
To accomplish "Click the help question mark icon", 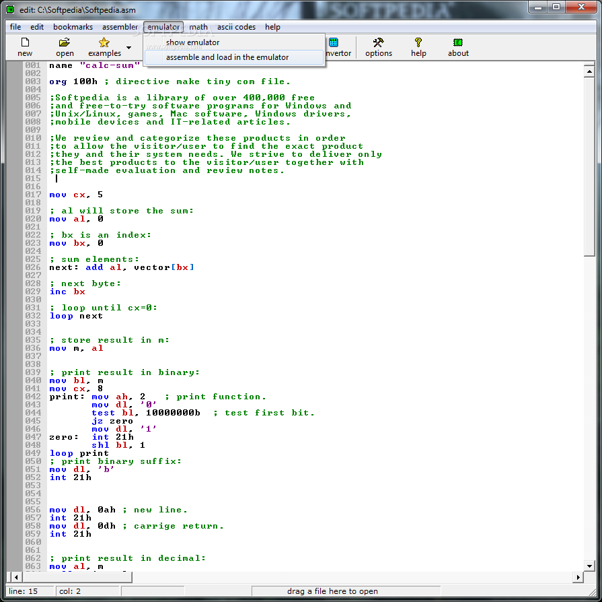I will pos(418,42).
